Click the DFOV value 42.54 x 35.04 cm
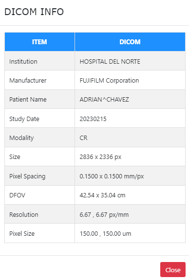This screenshot has height=280, width=189. click(x=102, y=195)
